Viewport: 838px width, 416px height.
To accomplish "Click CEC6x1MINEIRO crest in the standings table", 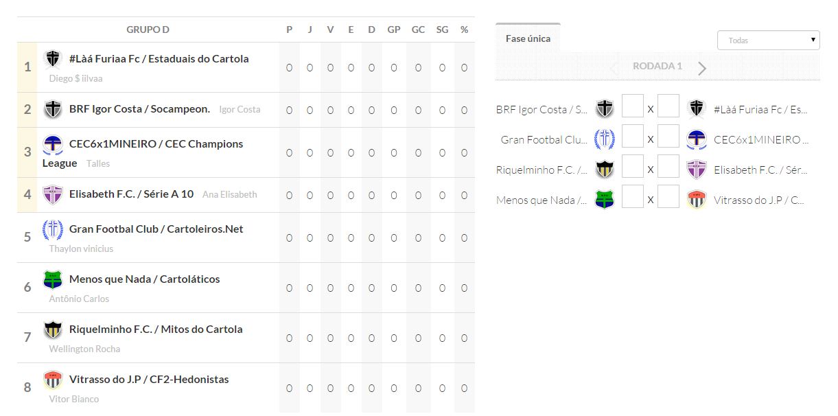I will [53, 144].
